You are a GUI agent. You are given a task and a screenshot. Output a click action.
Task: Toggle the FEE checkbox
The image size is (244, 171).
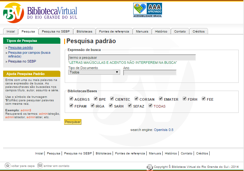click(204, 98)
